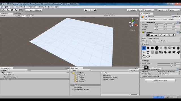
Task: Open New Terrain asset in Project
Action: click(109, 79)
